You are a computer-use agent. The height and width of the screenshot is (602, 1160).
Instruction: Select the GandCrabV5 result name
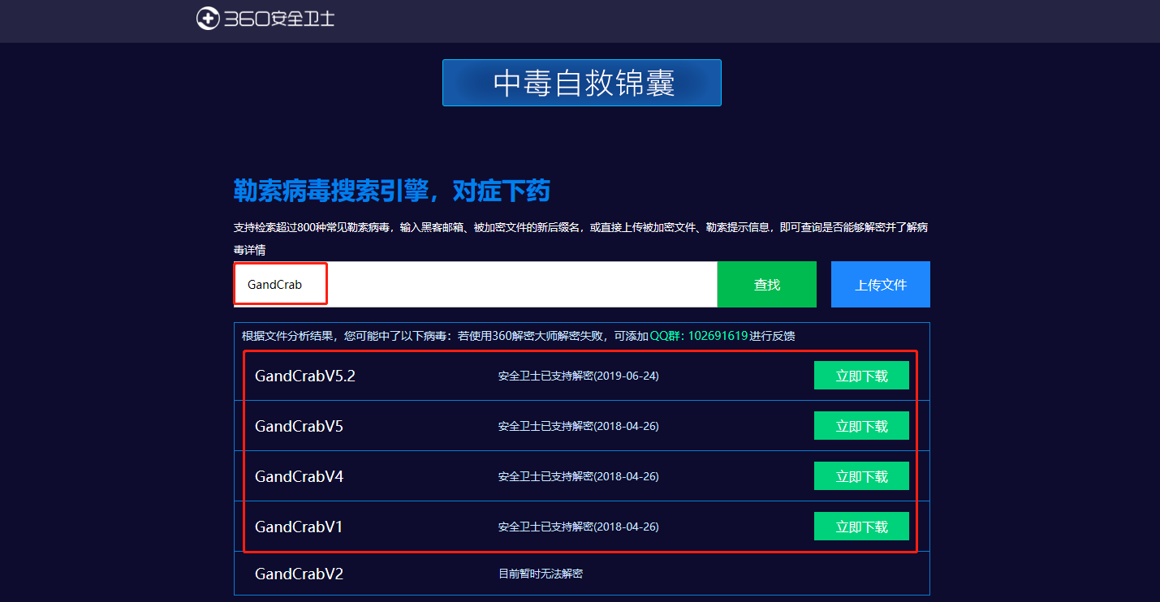point(299,427)
